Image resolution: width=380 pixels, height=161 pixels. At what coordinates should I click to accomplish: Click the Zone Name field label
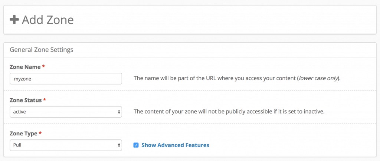[25, 66]
